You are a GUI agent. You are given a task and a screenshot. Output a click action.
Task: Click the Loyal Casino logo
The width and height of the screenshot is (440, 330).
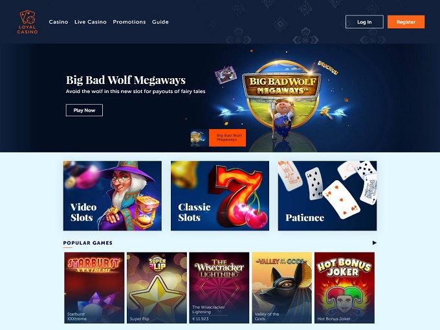coord(27,22)
